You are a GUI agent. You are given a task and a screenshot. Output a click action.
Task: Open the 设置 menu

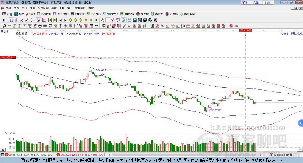54,8
